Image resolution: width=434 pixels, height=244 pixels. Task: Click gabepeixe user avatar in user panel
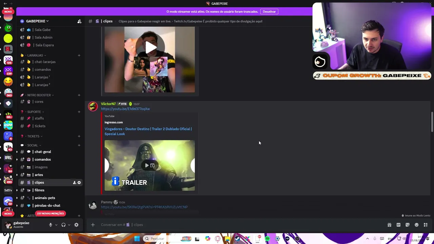(8, 225)
